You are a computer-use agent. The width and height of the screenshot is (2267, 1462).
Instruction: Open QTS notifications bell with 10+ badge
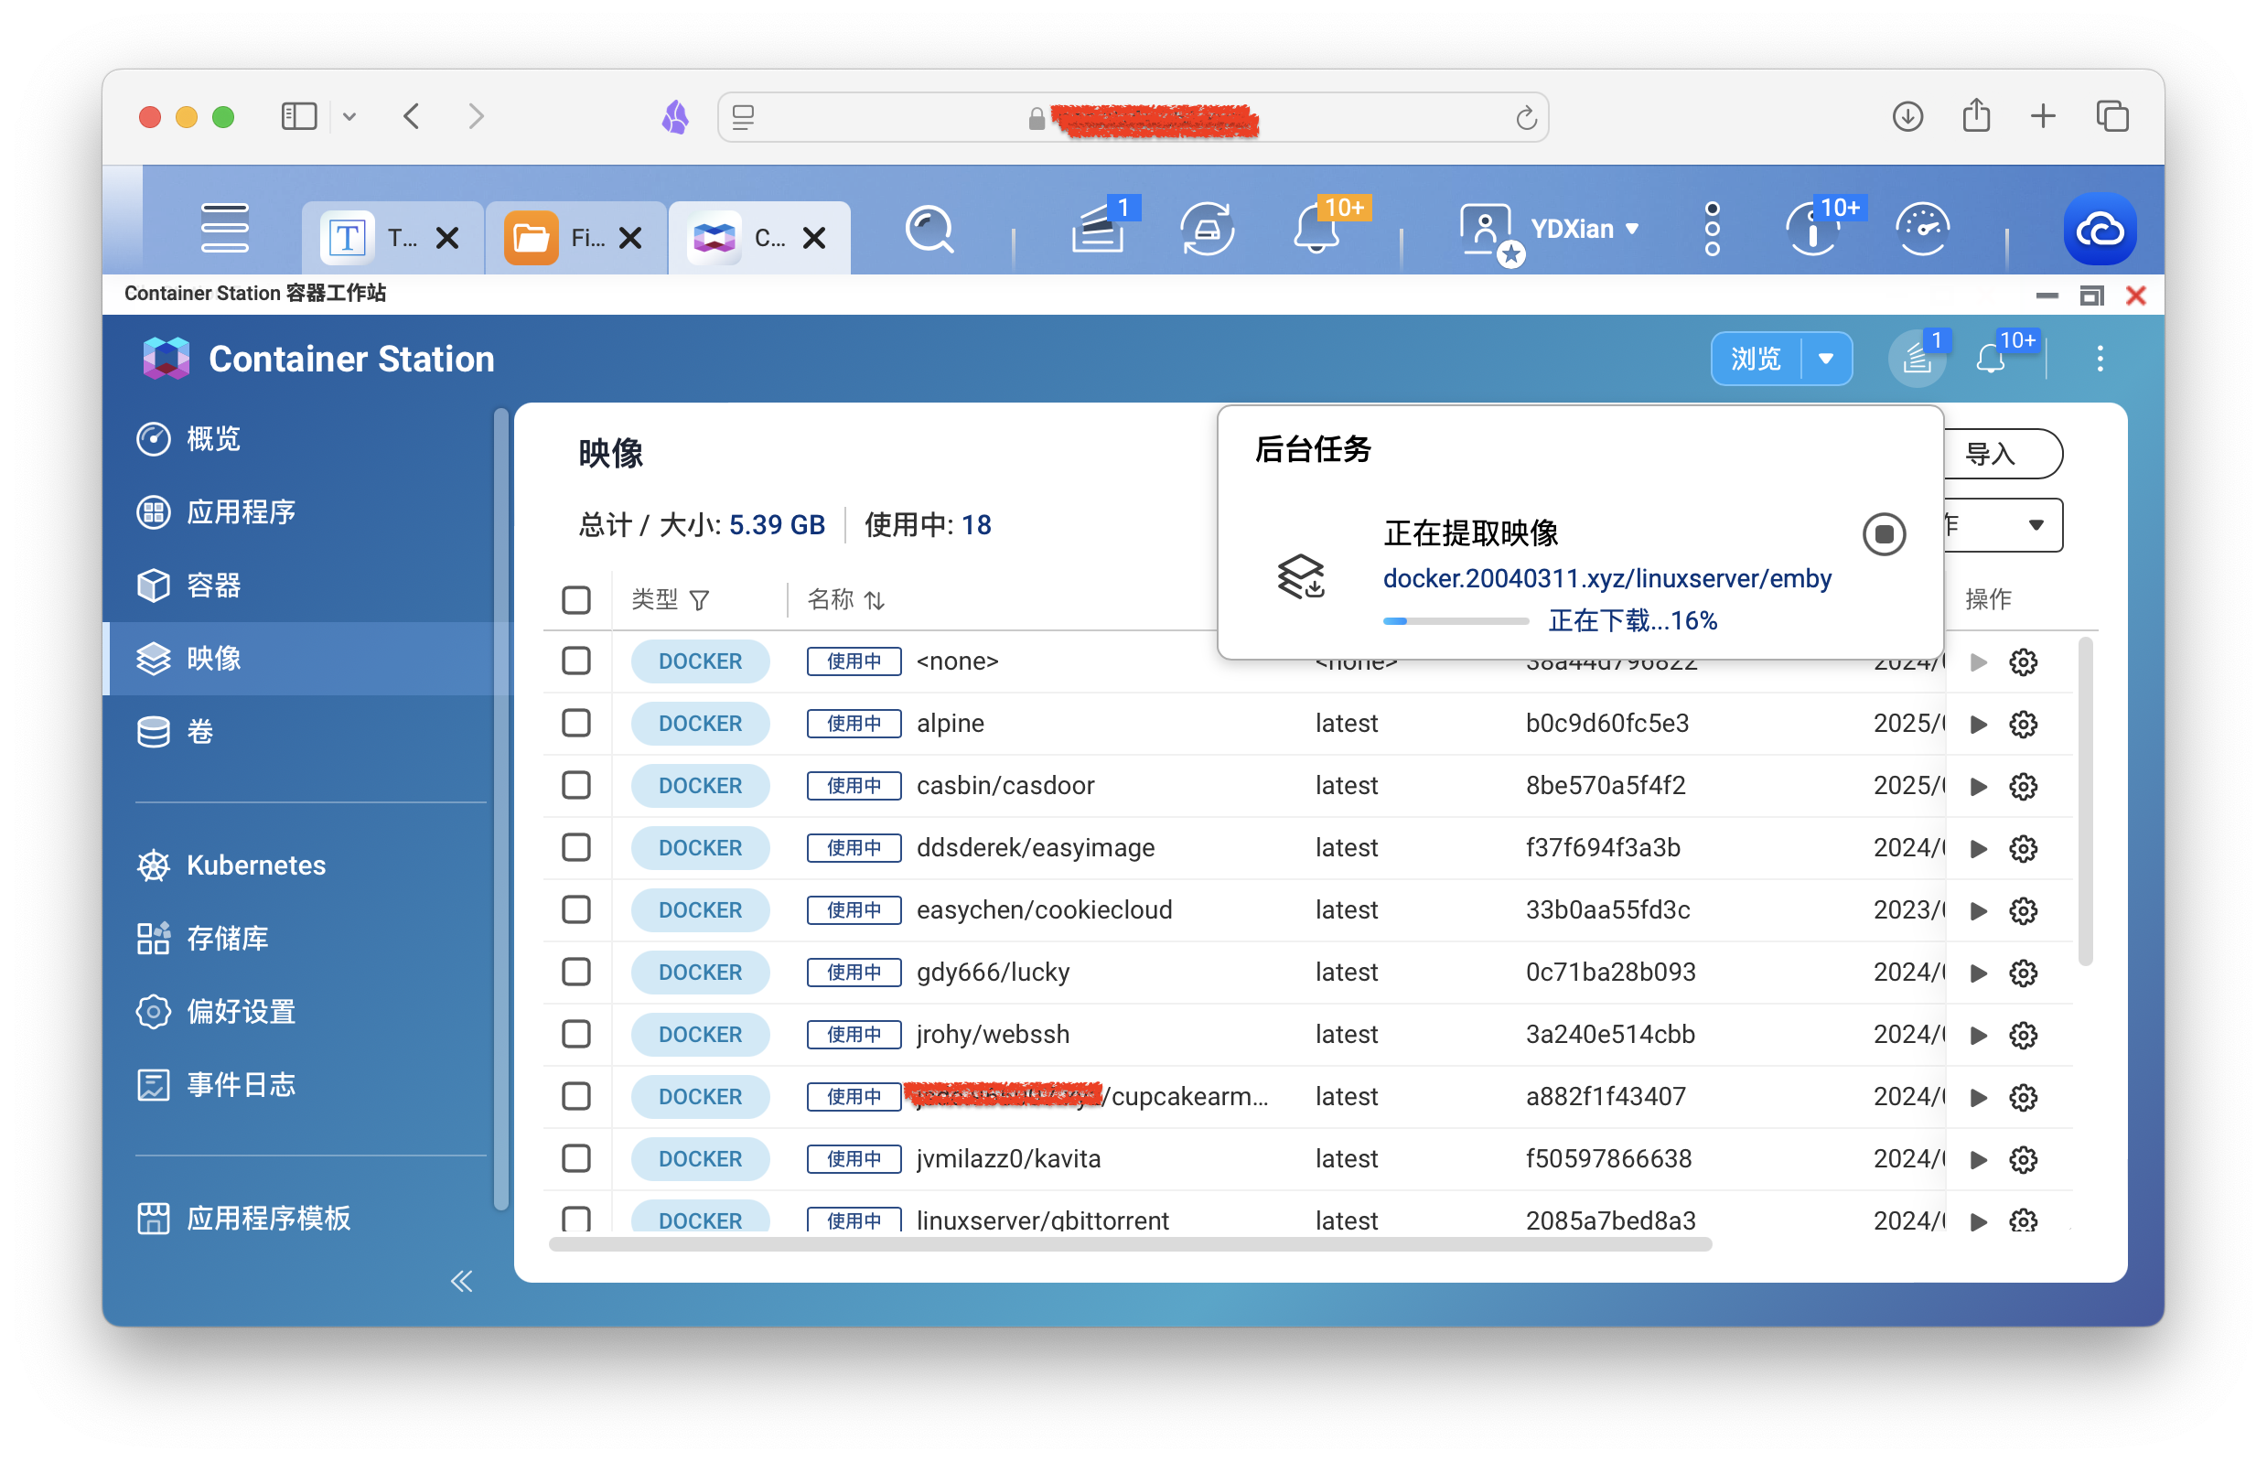click(x=1318, y=228)
